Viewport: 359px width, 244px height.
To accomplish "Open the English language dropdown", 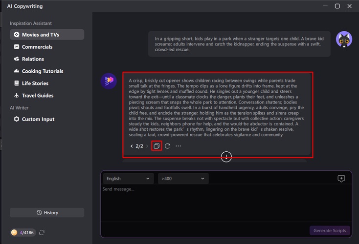I will [128, 179].
